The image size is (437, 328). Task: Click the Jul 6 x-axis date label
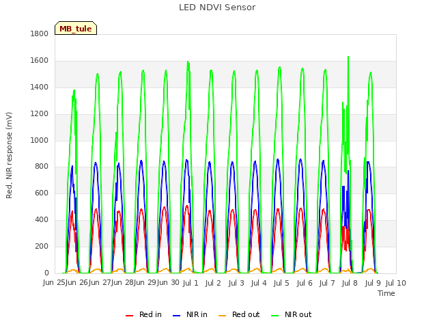[x=305, y=283]
